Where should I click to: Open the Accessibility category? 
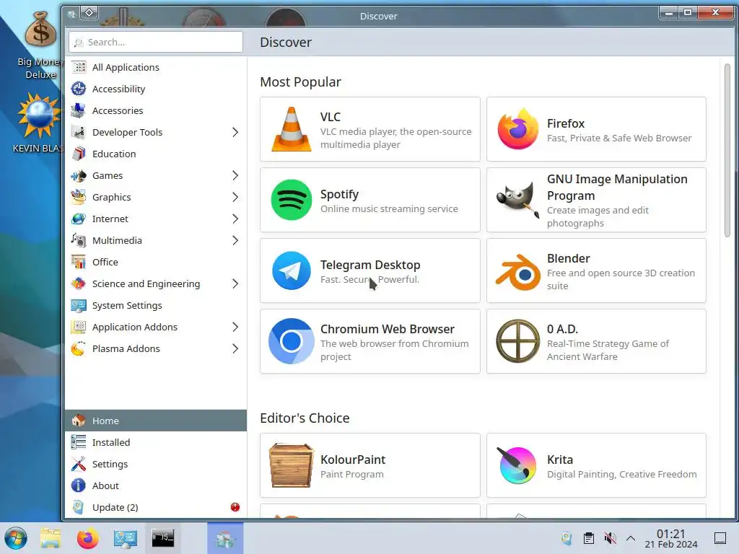156,89
